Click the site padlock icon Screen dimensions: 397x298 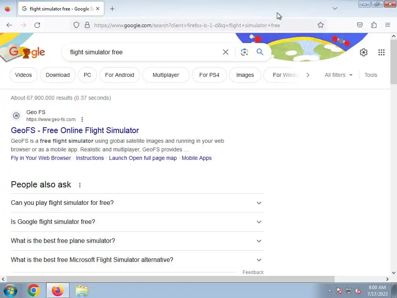pos(87,25)
